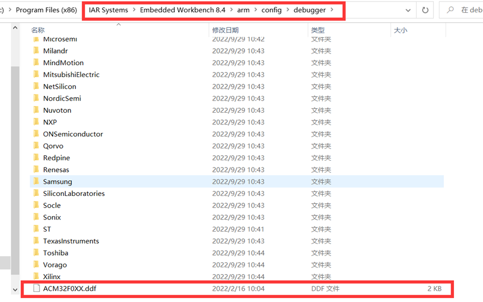
Task: Sort by the 修改日期 column header
Action: (225, 30)
